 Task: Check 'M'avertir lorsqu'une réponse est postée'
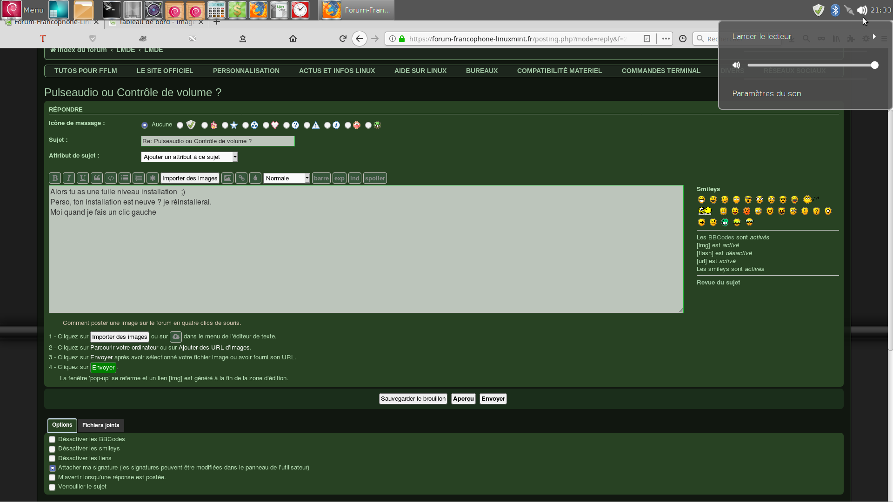coord(52,477)
